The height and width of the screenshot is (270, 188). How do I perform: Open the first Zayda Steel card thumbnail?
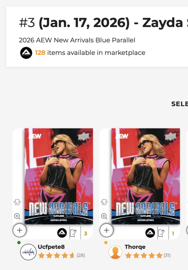59,176
